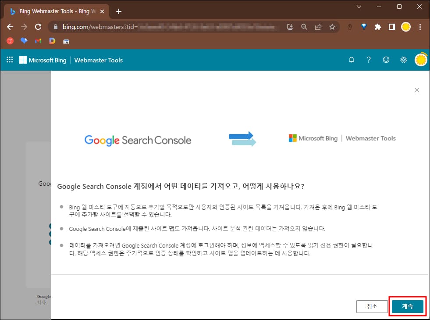Open the tab search chevron dropdown

pyautogui.click(x=359, y=7)
